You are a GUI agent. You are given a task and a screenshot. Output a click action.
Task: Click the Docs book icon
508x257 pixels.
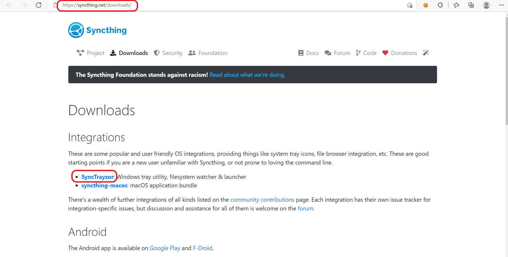point(301,53)
